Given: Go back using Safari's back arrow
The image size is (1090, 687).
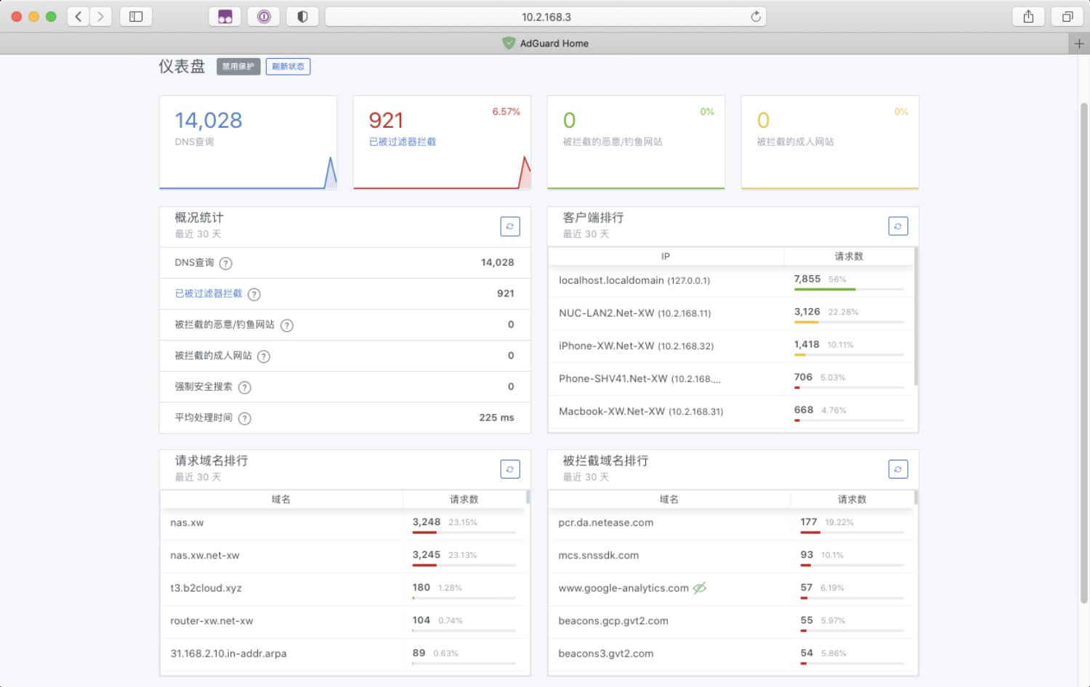Looking at the screenshot, I should click(x=78, y=16).
